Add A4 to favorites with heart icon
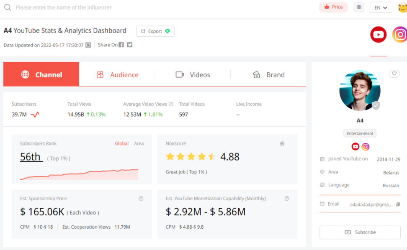407x250 pixels. pyautogui.click(x=394, y=74)
